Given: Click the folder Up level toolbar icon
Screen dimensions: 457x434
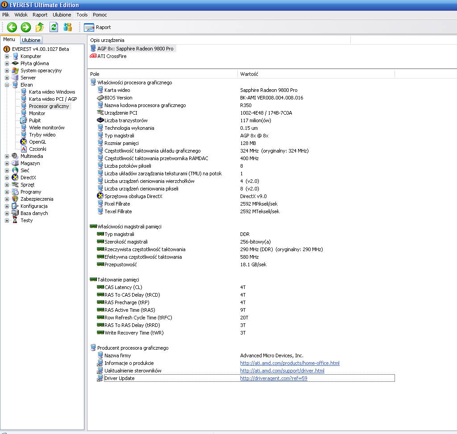Looking at the screenshot, I should click(40, 27).
